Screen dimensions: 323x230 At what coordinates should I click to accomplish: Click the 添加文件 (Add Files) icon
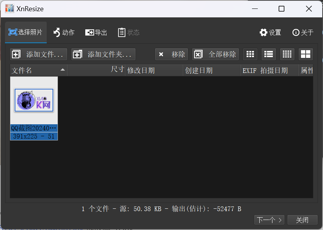pyautogui.click(x=16, y=54)
